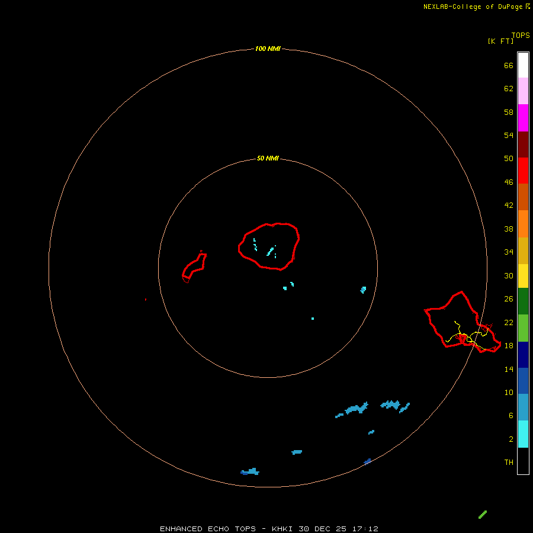533x533 pixels.
Task: Click the white swatch in the TOPS color scale
Action: (523, 65)
